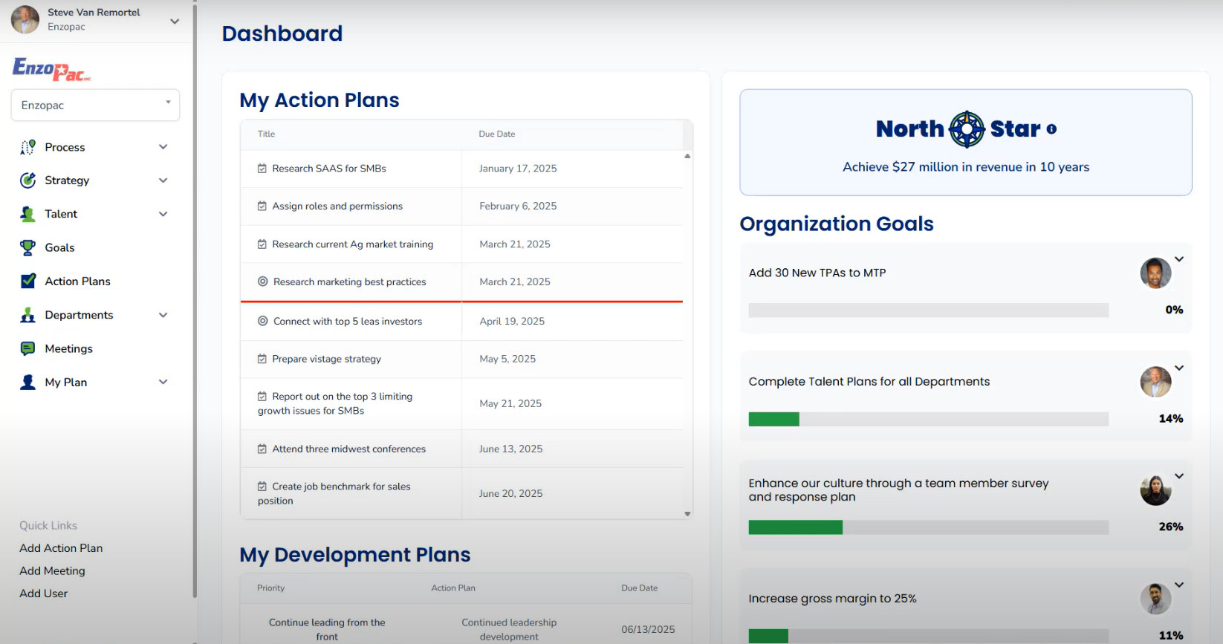Open the Meetings sidebar item

(68, 348)
